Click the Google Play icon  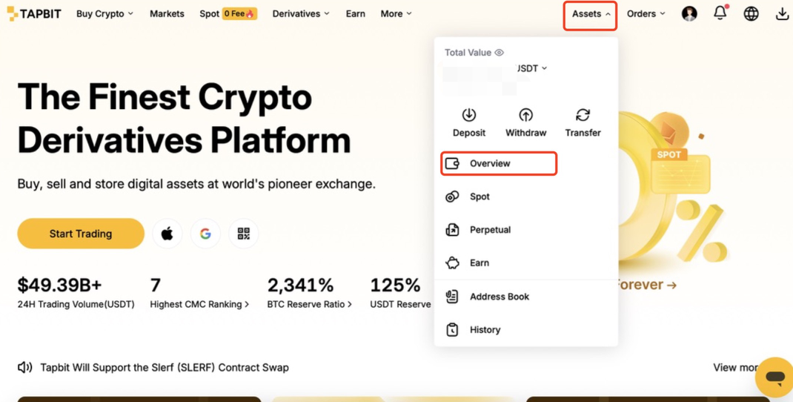205,234
